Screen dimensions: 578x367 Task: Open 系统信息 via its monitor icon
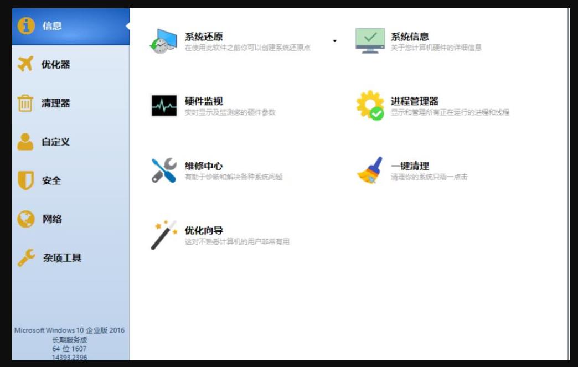pos(370,41)
